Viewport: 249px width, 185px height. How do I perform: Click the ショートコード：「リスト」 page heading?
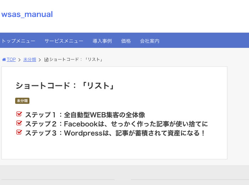[65, 86]
